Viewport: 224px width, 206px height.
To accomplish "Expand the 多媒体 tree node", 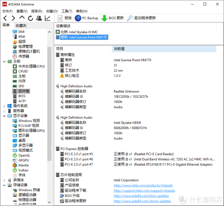I will click(4, 181).
